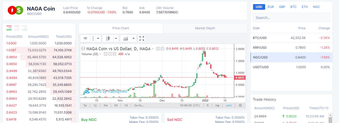Click the red NAGA coin logo
This screenshot has width=339, height=123.
click(12, 10)
